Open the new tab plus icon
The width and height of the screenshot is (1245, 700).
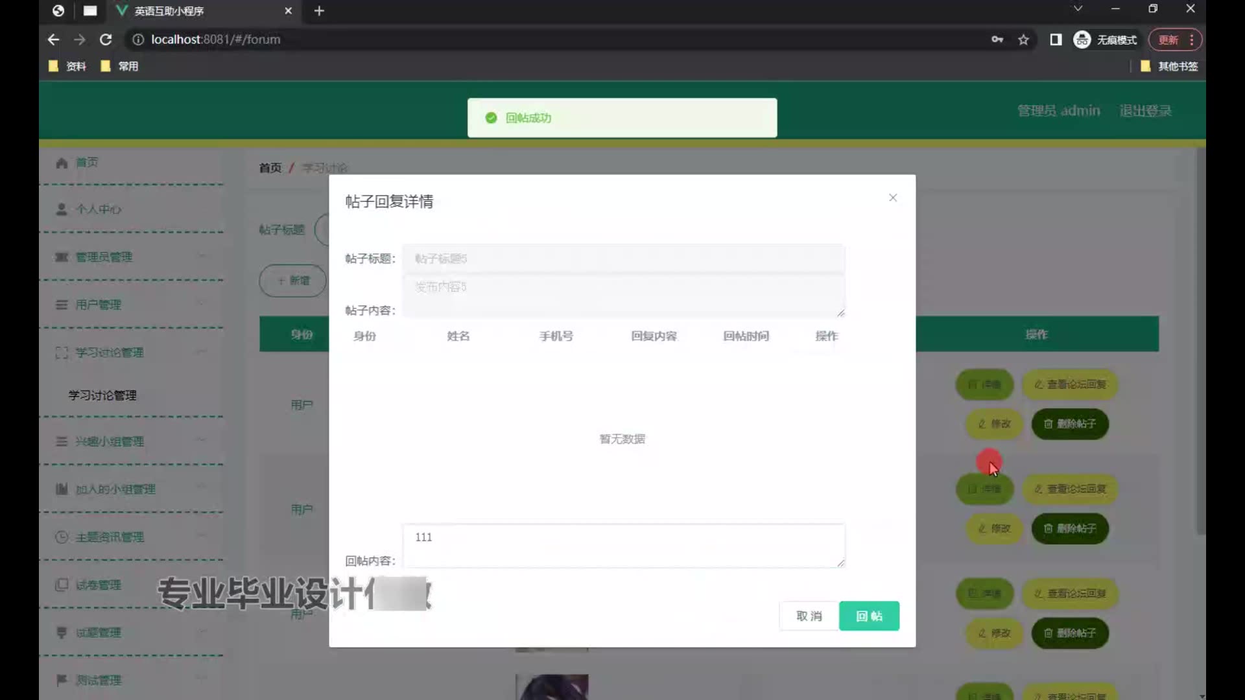point(319,11)
